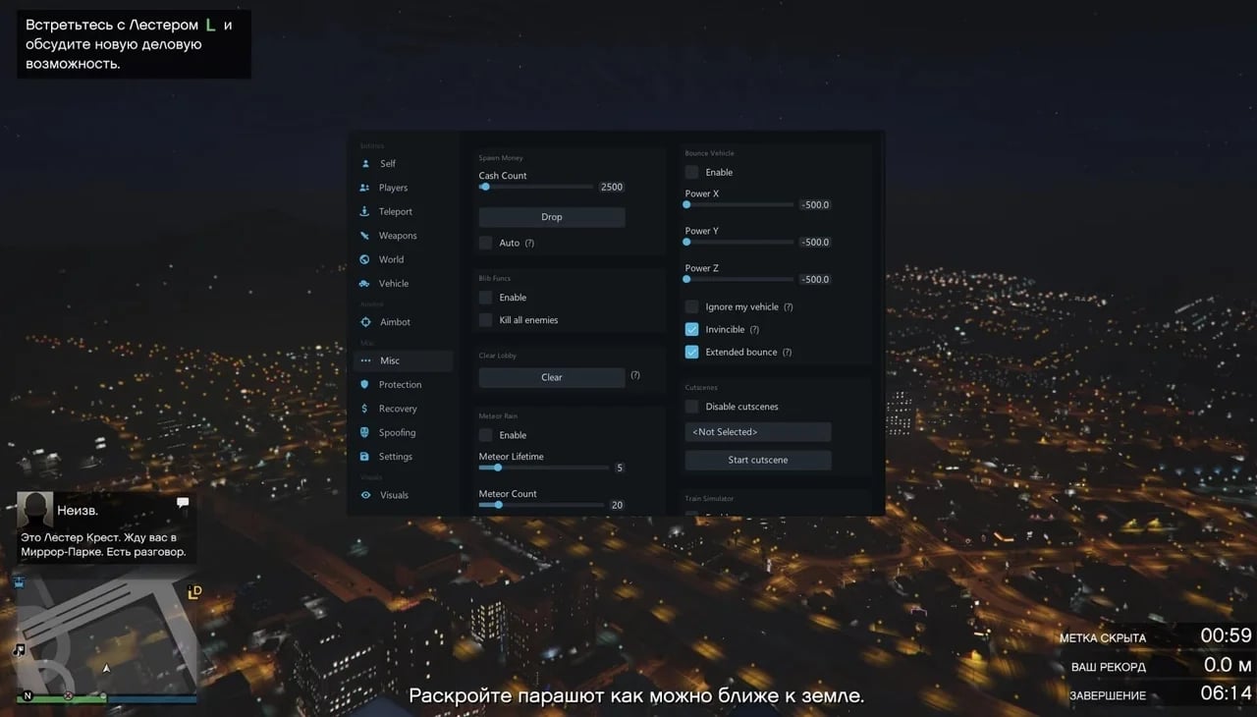The width and height of the screenshot is (1257, 717).
Task: Uncheck the Invincible checkbox
Action: (691, 329)
